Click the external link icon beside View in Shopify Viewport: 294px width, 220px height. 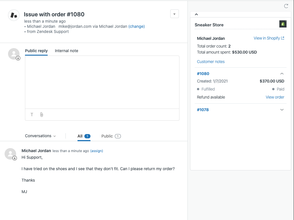tap(283, 38)
